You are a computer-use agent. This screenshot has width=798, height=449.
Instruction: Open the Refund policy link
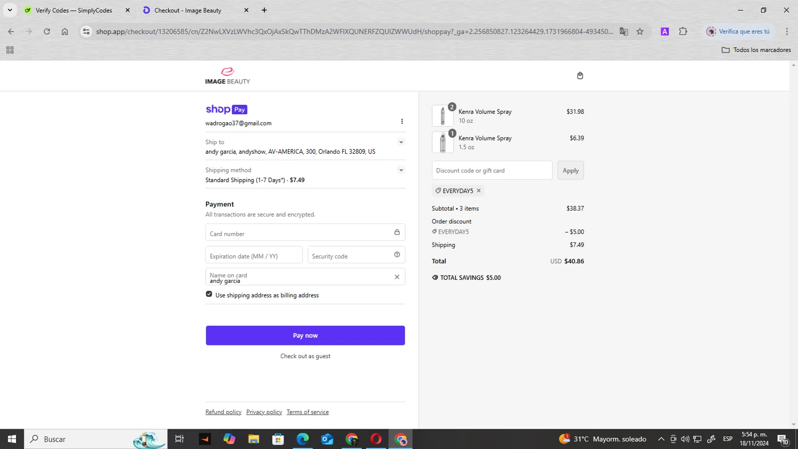click(223, 412)
